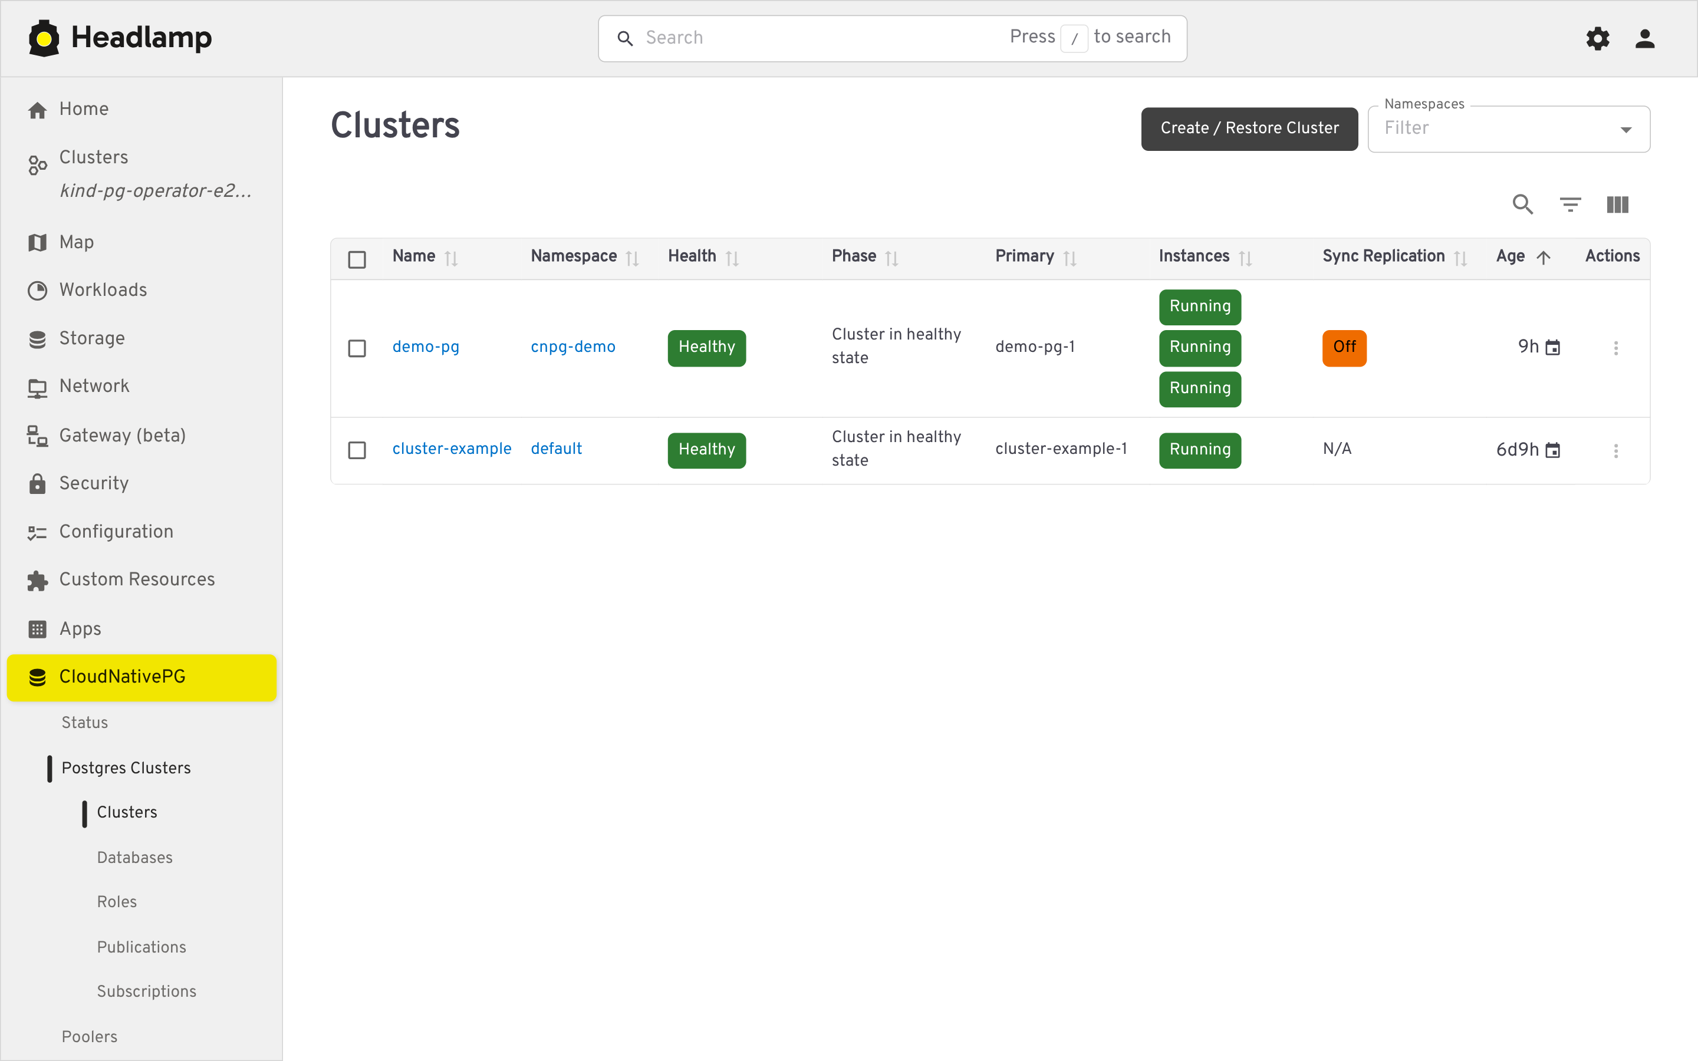Viewport: 1698px width, 1061px height.
Task: Open settings via the gear icon
Action: pos(1598,38)
